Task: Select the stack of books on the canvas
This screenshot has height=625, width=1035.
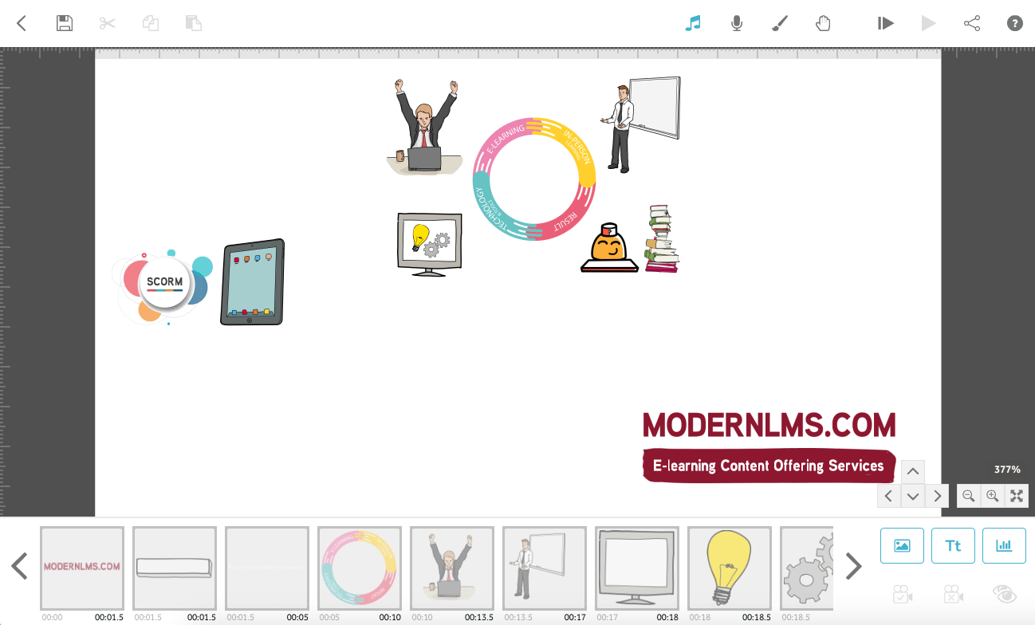Action: [662, 239]
